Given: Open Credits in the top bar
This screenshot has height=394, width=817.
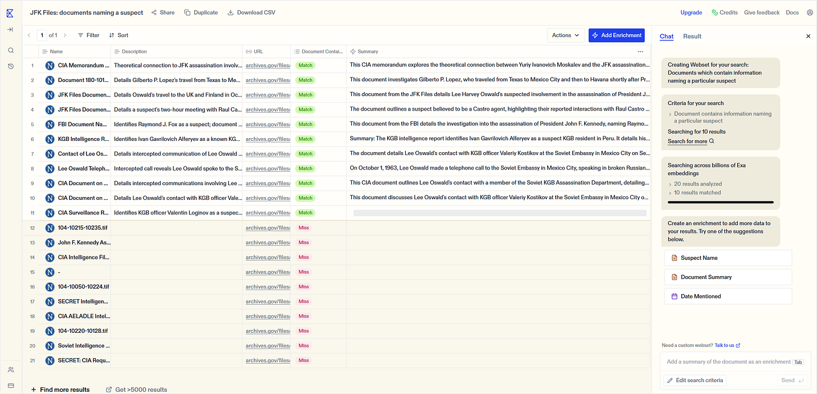Looking at the screenshot, I should coord(724,12).
